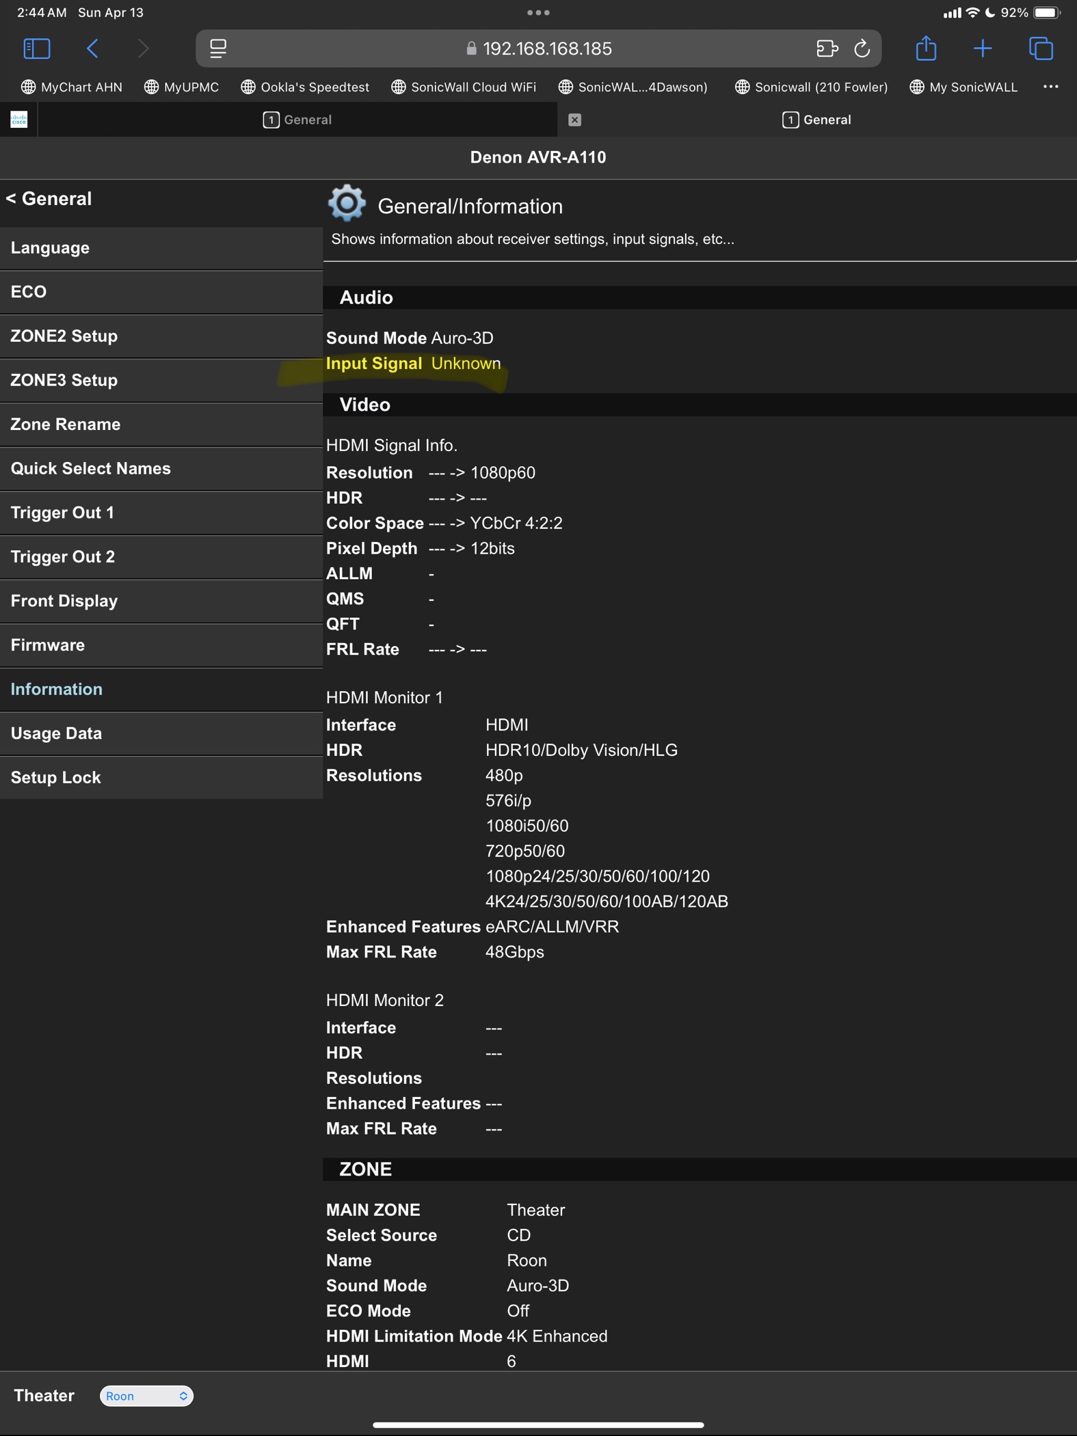Click the eARC/ALLM/VRR value
Image resolution: width=1077 pixels, height=1436 pixels.
point(552,927)
